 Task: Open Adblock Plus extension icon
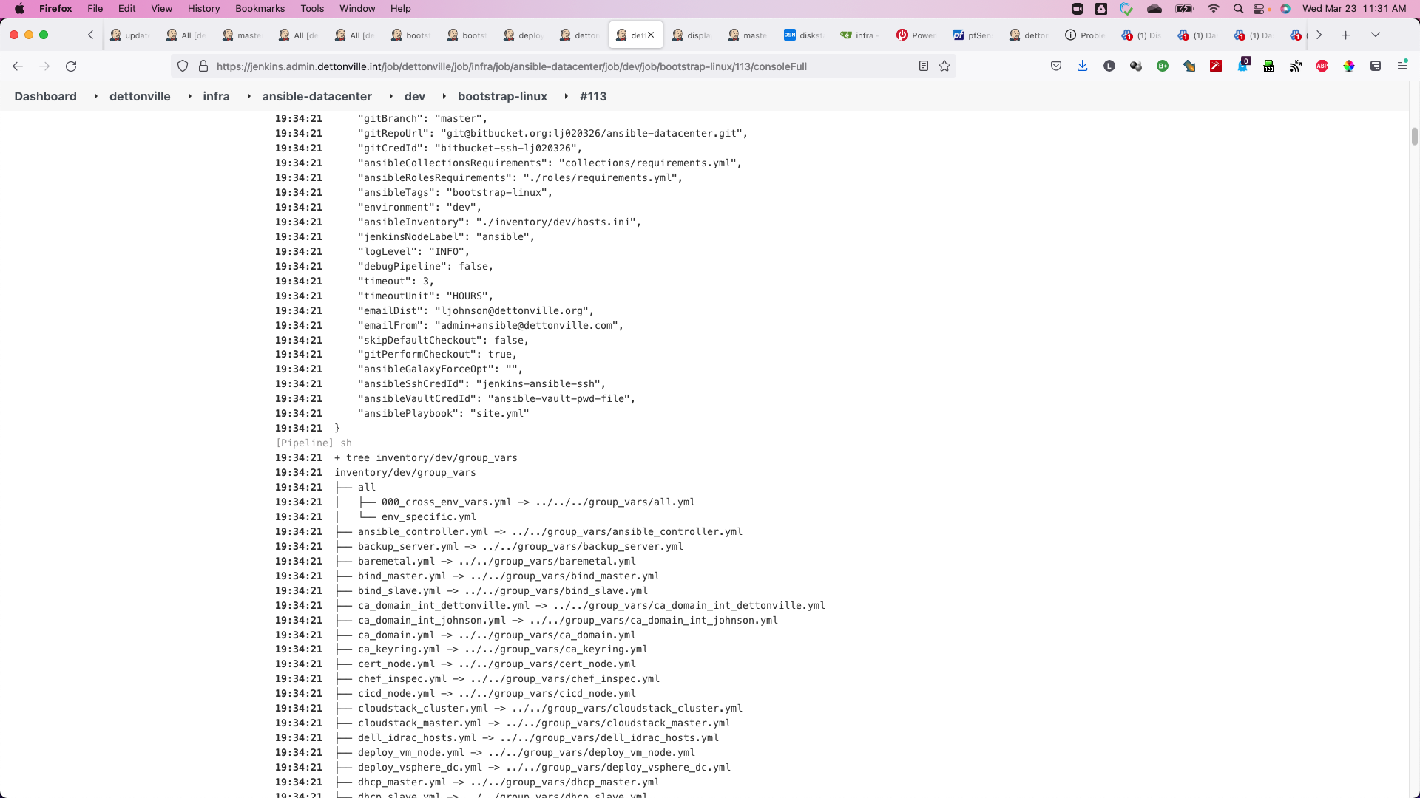[1322, 66]
